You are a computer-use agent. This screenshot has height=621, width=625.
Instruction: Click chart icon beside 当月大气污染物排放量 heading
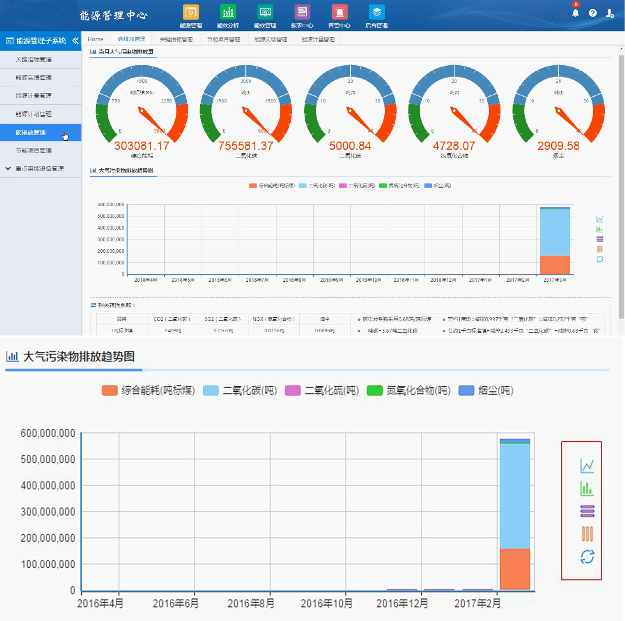[x=93, y=52]
